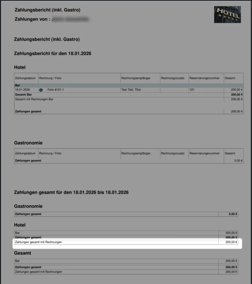Click the HOTEL logo image
This screenshot has width=252, height=284.
coord(227,14)
